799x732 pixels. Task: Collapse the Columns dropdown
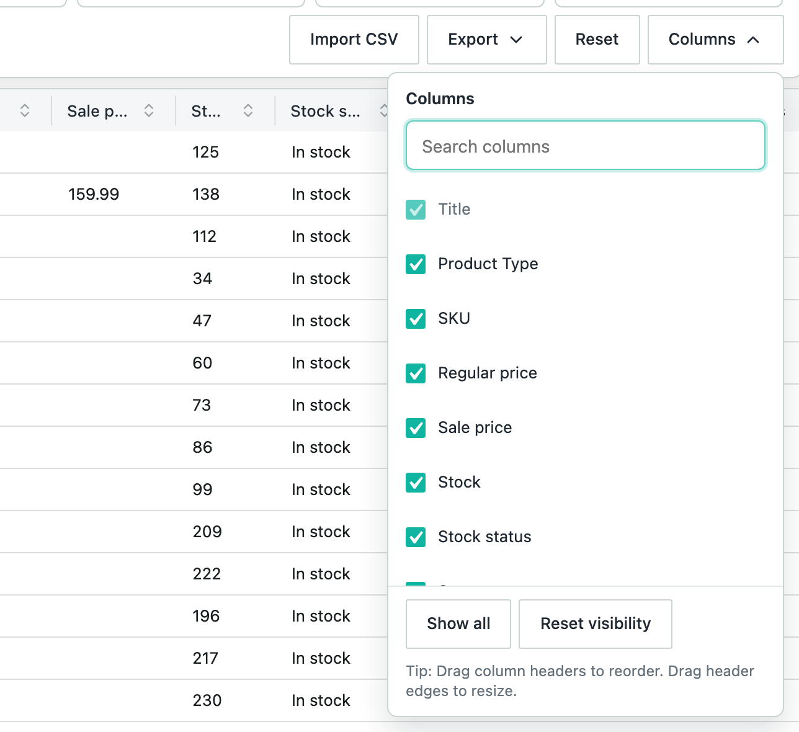pyautogui.click(x=715, y=40)
